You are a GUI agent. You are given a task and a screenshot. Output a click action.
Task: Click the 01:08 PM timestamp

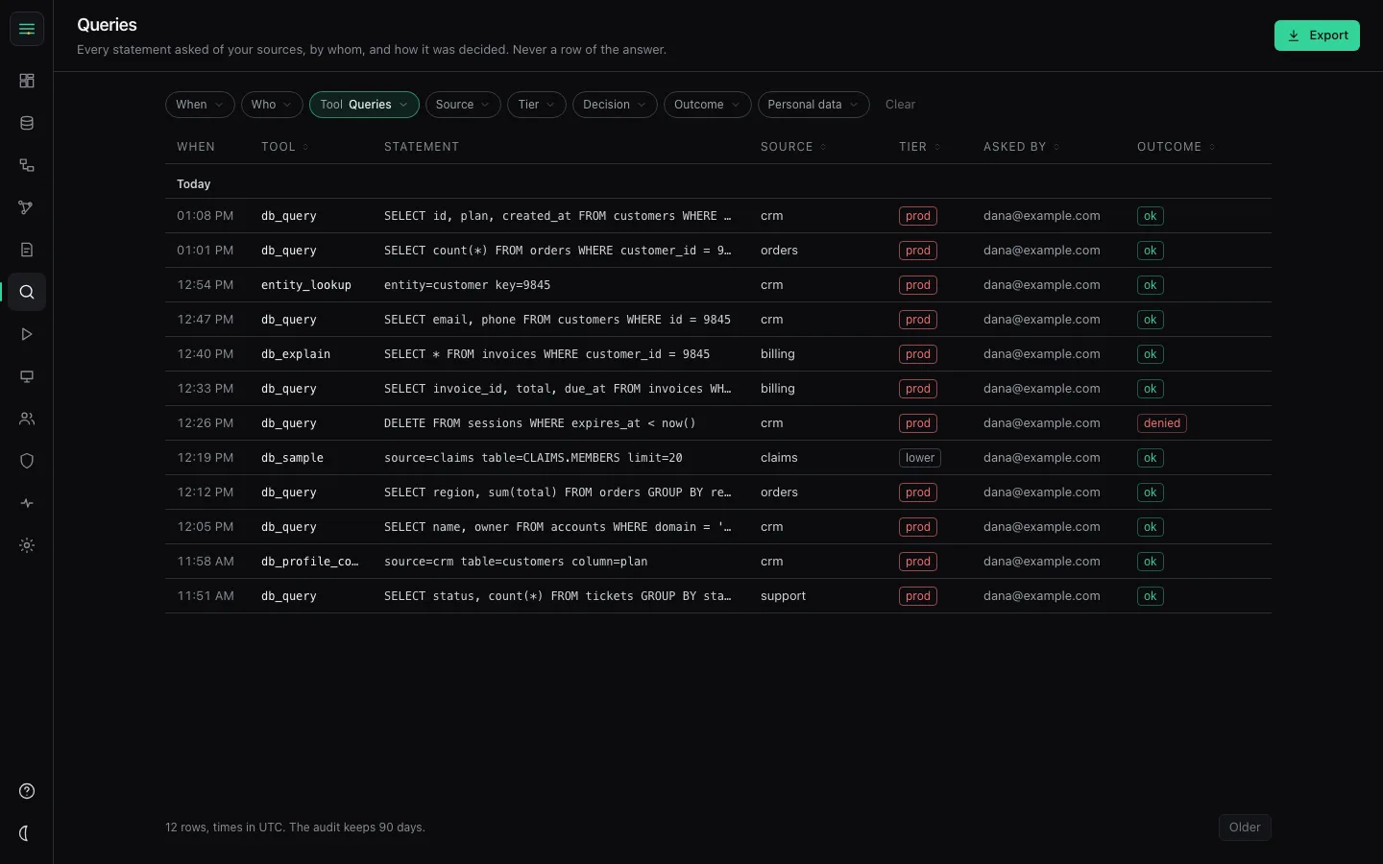206,216
